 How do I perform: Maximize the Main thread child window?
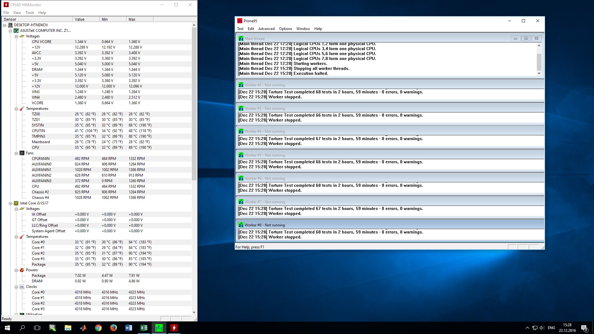tap(526, 38)
